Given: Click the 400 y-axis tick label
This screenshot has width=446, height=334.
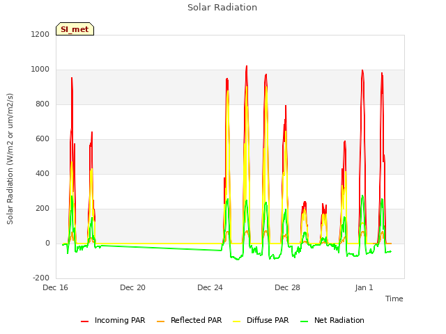Looking at the screenshot, I should [x=43, y=173].
